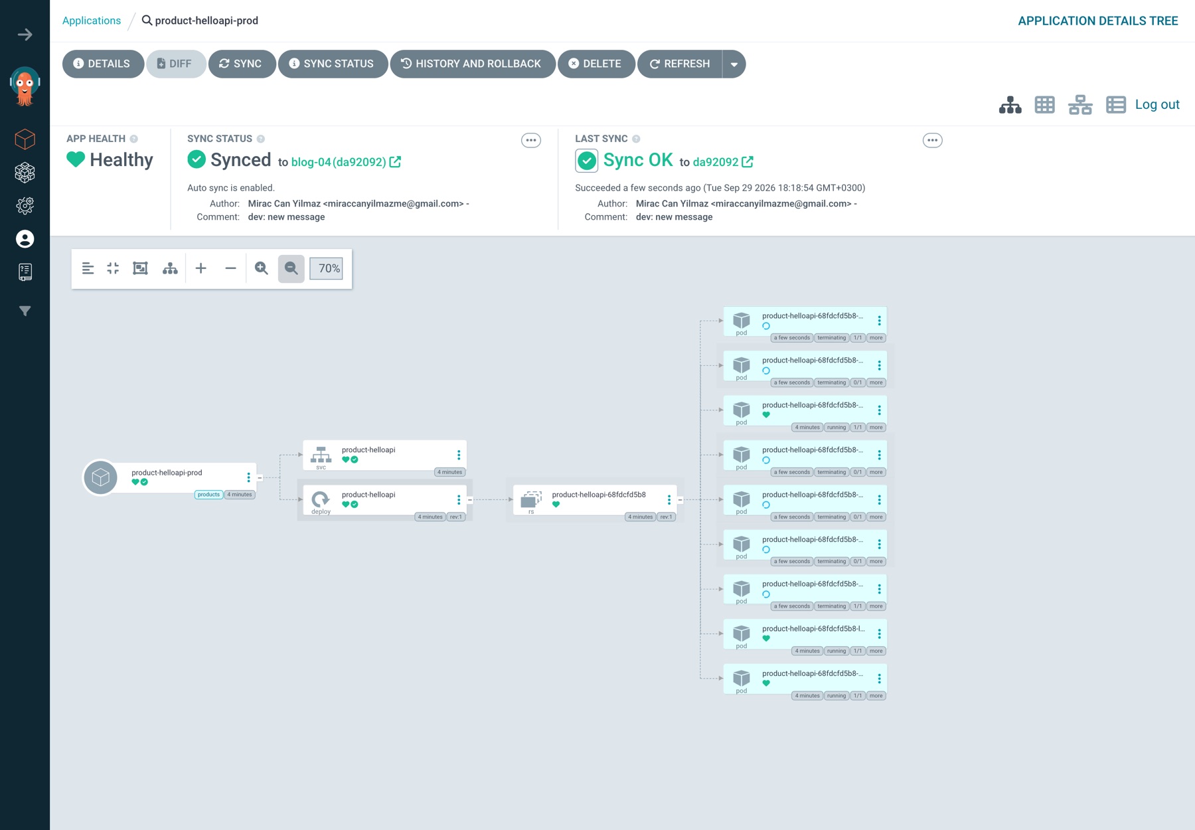Click the REFRESH button
The image size is (1195, 830).
[x=680, y=64]
